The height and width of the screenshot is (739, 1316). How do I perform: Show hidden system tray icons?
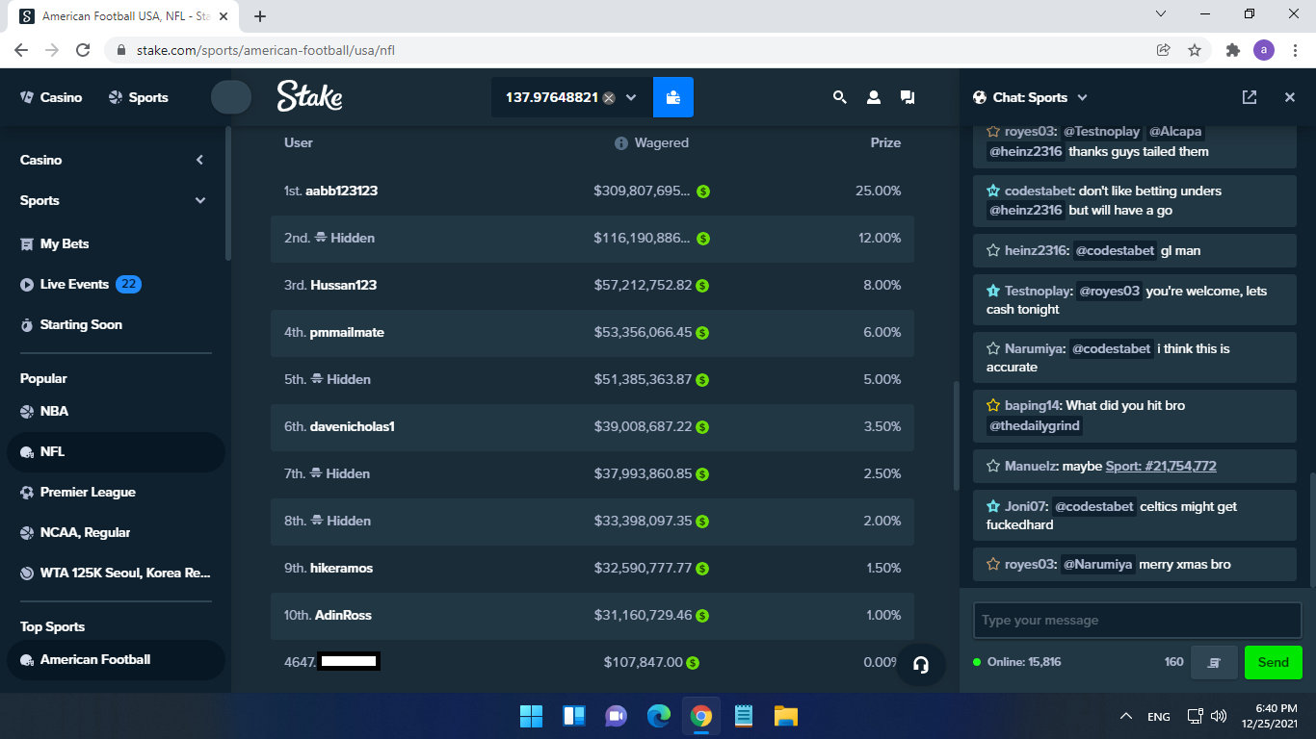point(1125,716)
